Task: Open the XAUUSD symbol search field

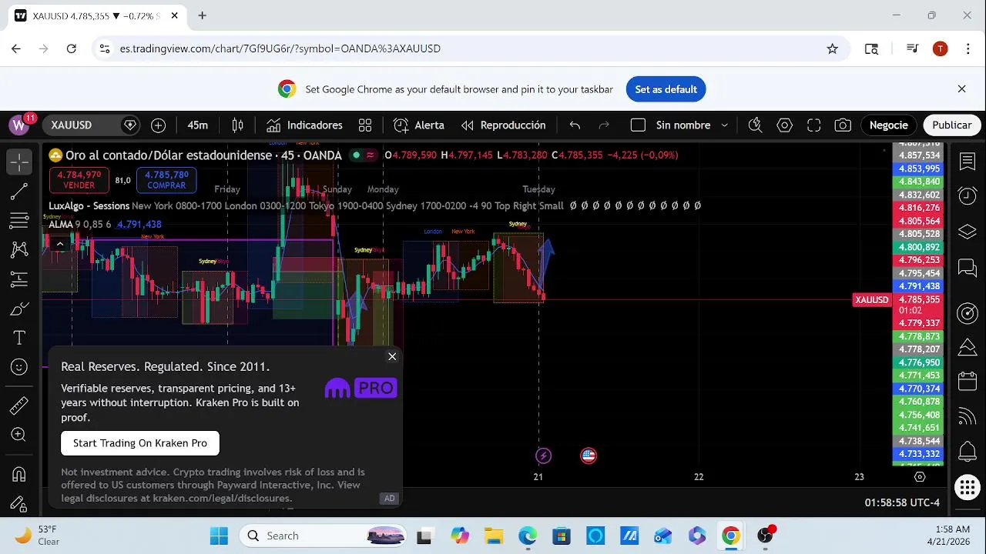Action: (91, 125)
